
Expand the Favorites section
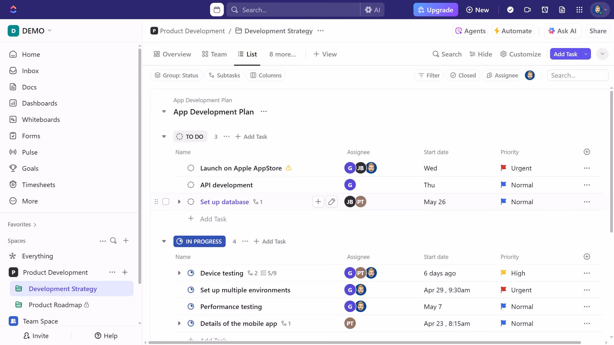[x=22, y=224]
